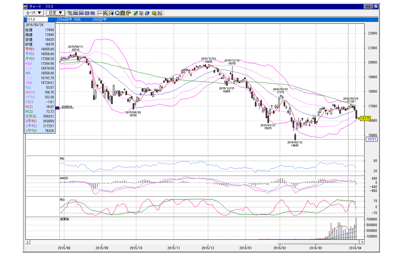402x255 pixels.
Task: Select the arrow pointer tool
Action: click(141, 13)
